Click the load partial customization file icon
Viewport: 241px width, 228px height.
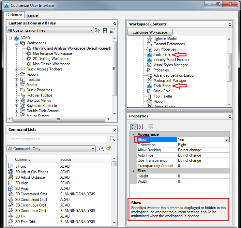[98, 31]
